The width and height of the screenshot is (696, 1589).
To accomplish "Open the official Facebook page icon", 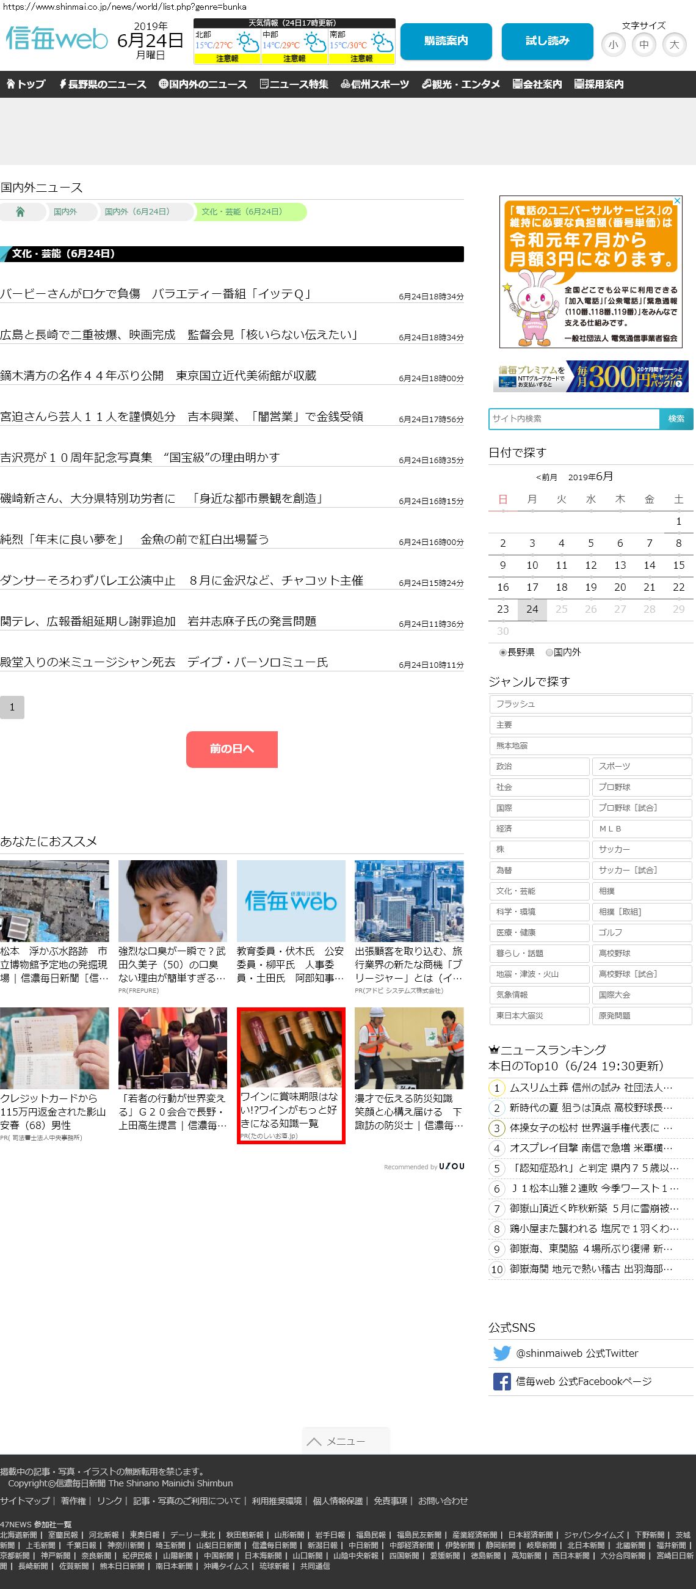I will 502,1382.
